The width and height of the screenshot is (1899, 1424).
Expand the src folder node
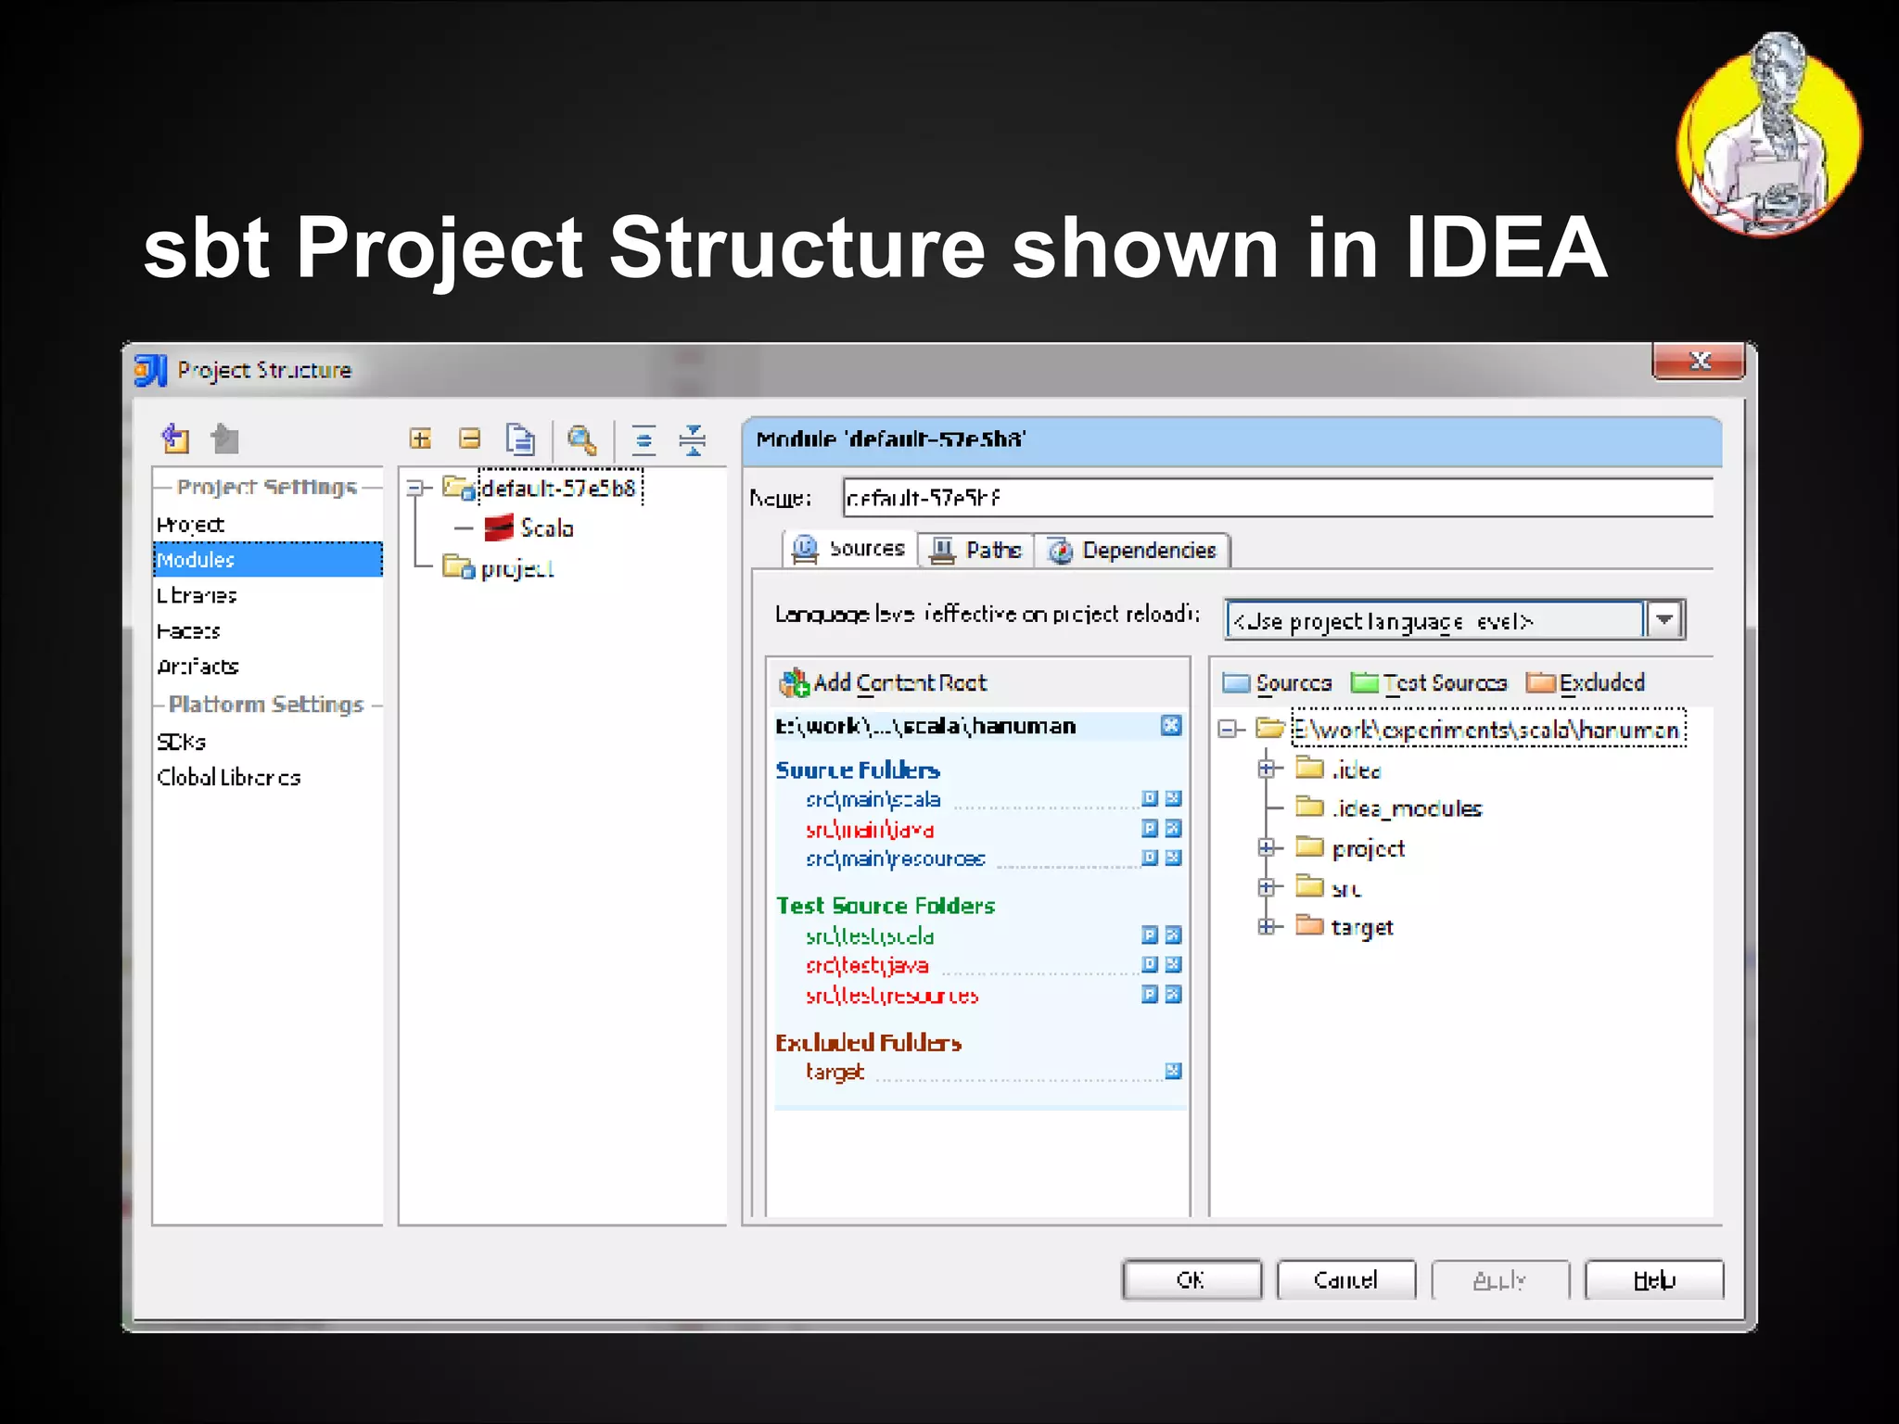pyautogui.click(x=1268, y=887)
